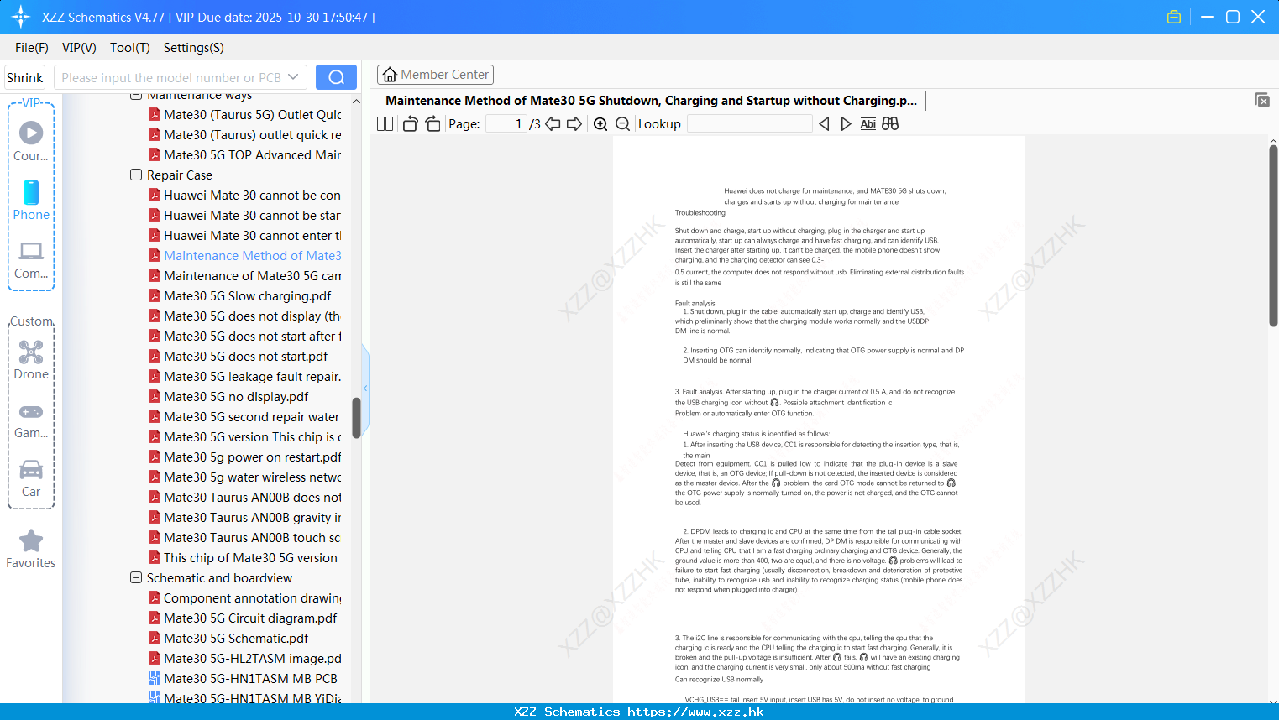
Task: Click the Lookup text field
Action: [x=749, y=123]
